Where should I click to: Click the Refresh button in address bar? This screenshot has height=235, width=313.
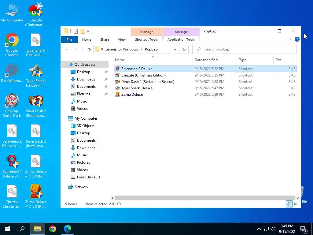coord(184,49)
